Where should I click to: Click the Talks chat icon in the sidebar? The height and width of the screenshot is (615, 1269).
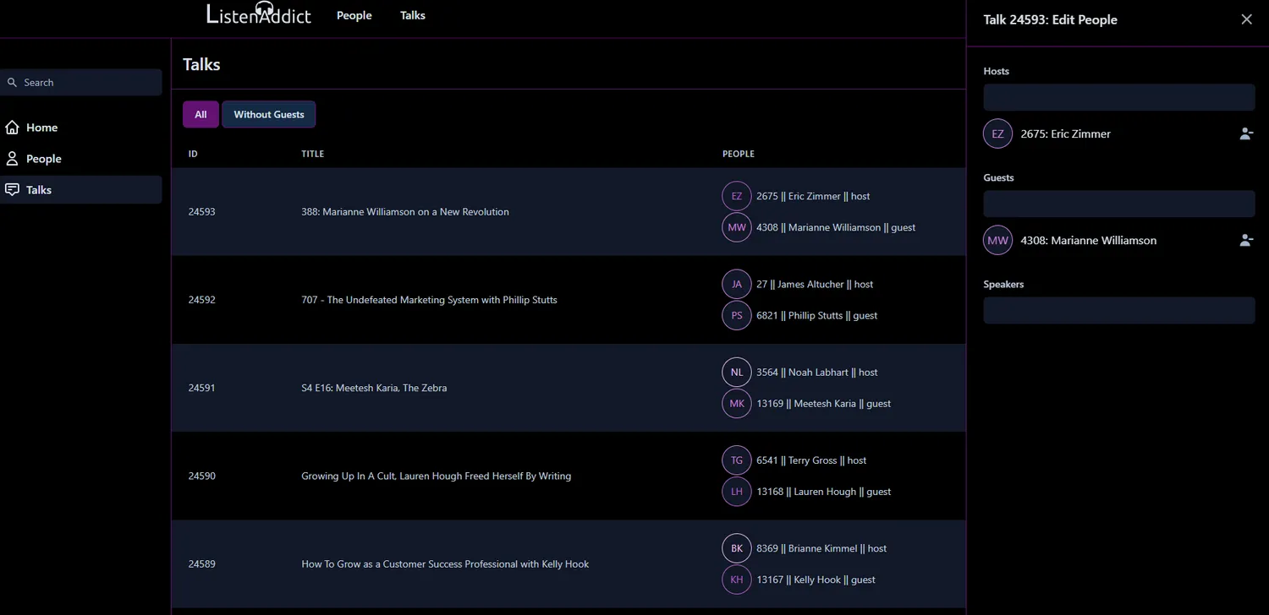[13, 190]
